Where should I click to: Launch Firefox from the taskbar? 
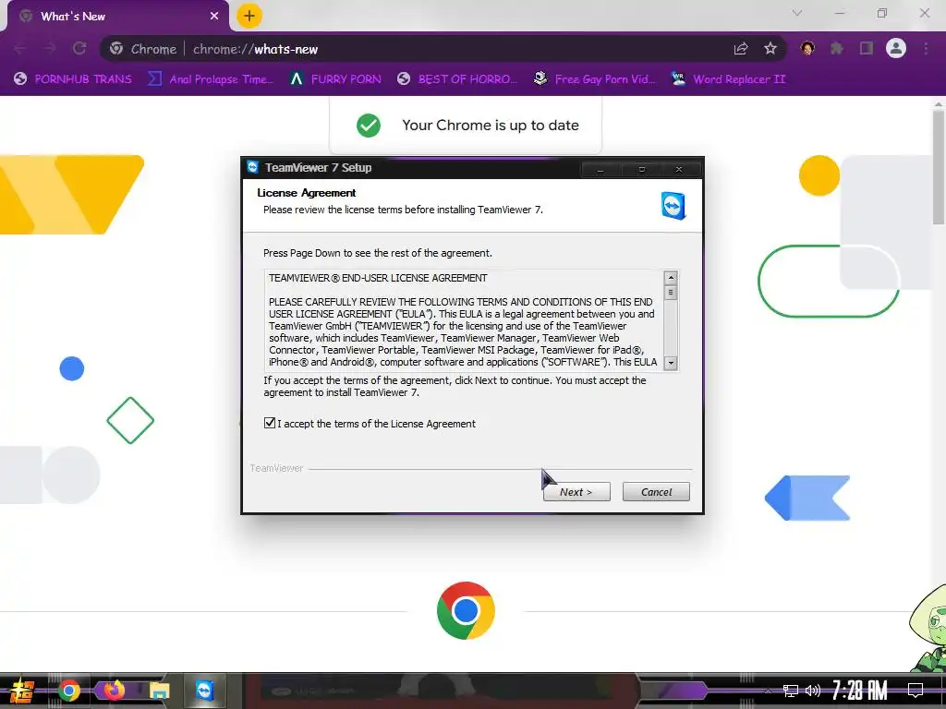click(x=114, y=691)
